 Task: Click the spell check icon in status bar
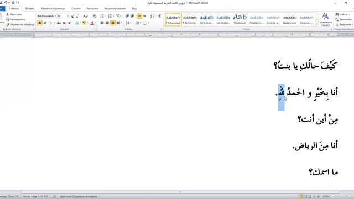[54, 197]
